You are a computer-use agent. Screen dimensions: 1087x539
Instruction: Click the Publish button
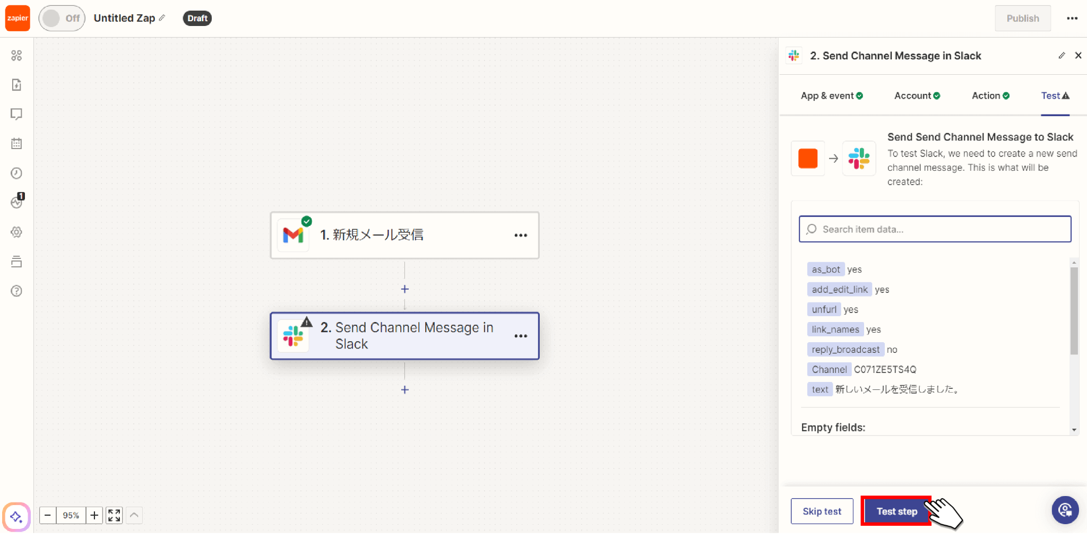[x=1022, y=18]
